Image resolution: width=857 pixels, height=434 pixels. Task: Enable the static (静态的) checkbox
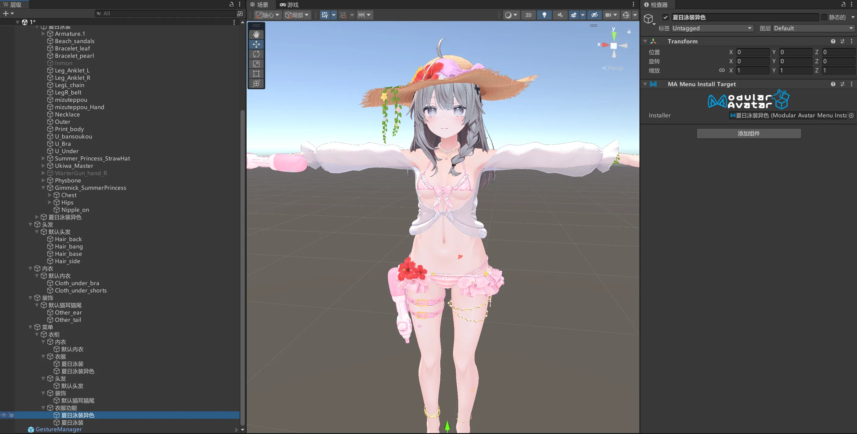[824, 17]
